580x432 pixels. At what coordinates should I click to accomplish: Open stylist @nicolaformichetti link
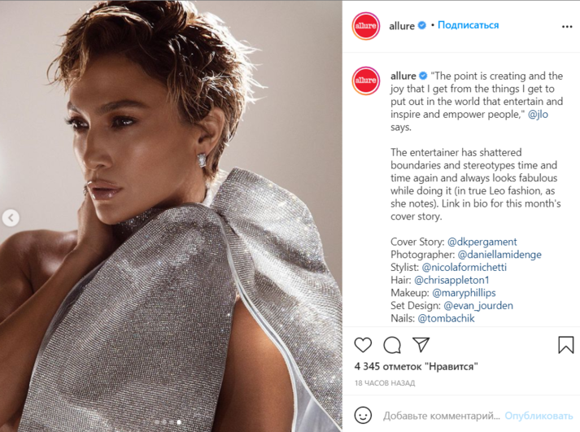[x=464, y=267]
